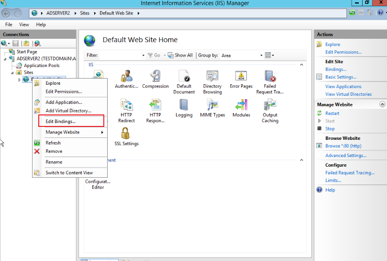Choose Switch to Content View
The image size is (387, 261).
click(x=70, y=173)
